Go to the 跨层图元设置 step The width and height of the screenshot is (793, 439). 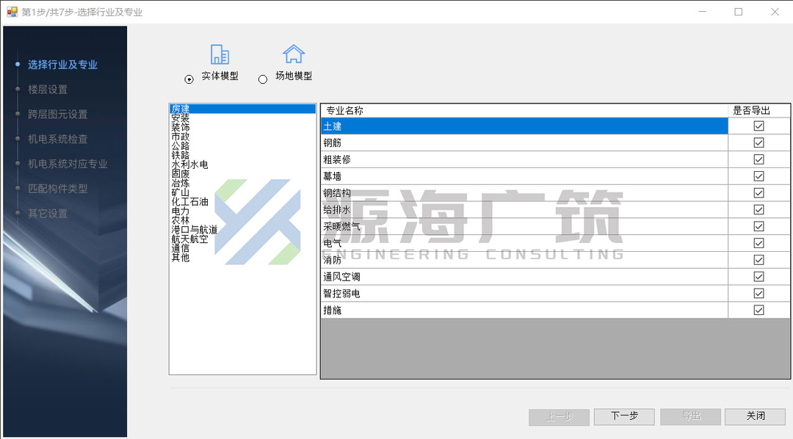point(58,115)
